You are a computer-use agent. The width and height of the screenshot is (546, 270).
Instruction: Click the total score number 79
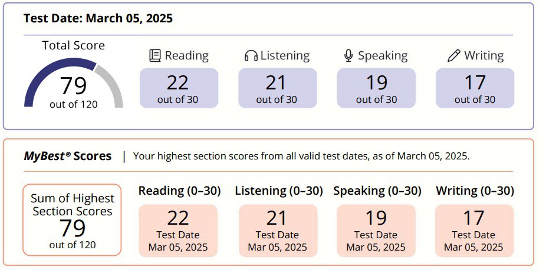point(74,85)
